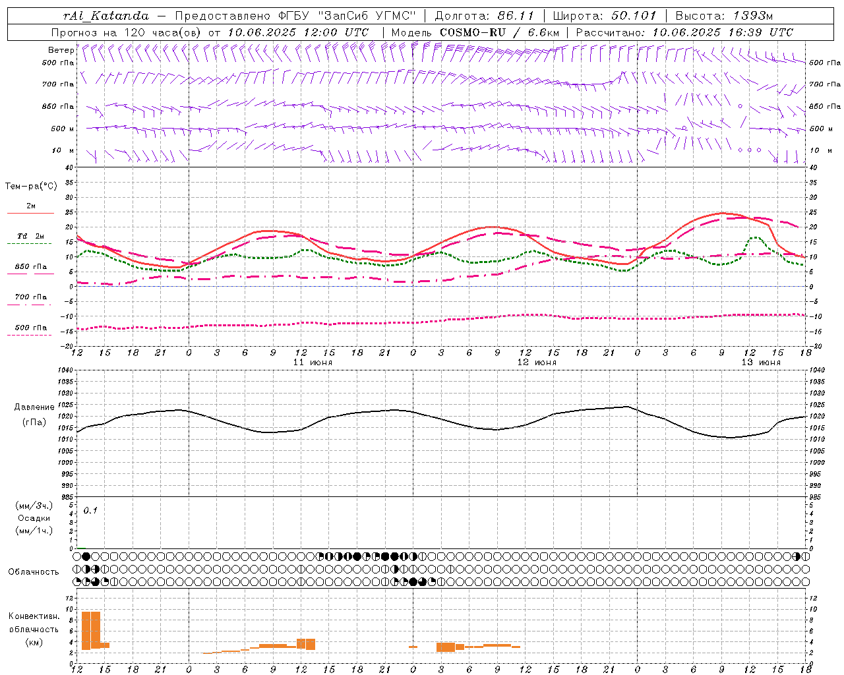Viewport: 844px width, 675px height.
Task: Click the Ветер wind panel label
Action: 61,50
